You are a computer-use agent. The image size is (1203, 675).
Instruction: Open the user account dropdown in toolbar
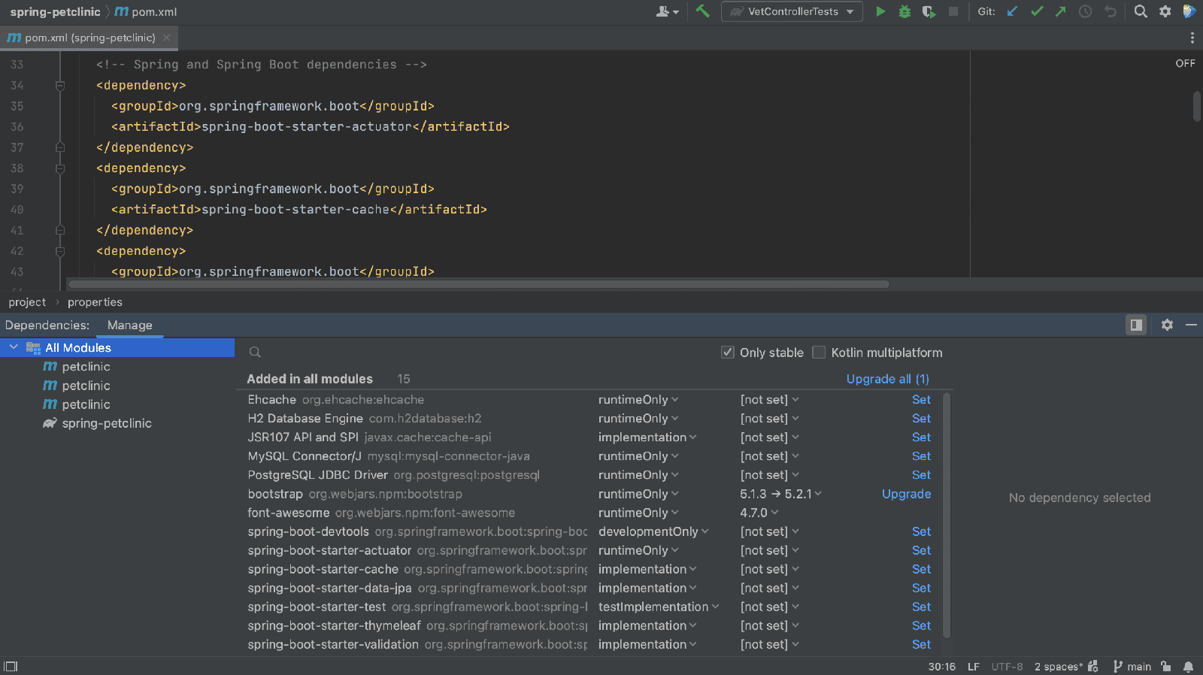point(667,11)
